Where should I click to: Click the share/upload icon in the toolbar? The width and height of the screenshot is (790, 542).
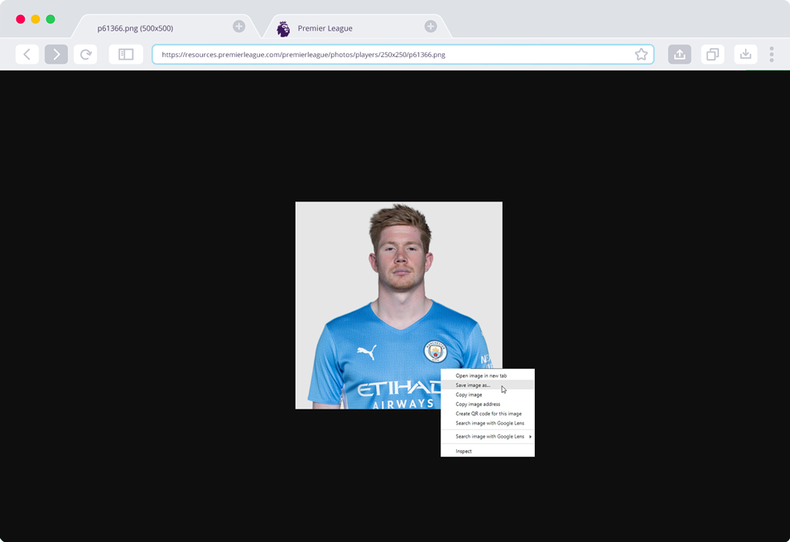tap(679, 54)
